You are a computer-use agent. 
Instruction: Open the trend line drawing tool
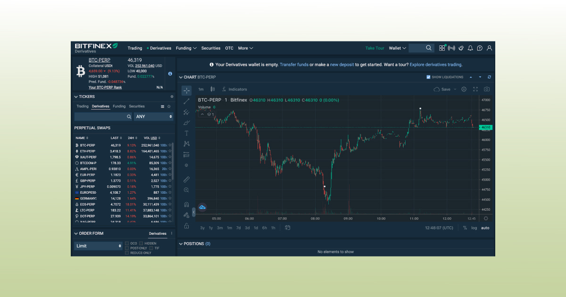186,100
